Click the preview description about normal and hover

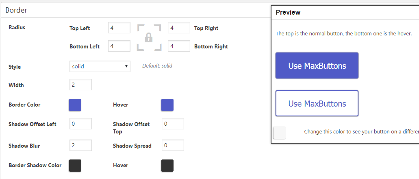[x=344, y=34]
